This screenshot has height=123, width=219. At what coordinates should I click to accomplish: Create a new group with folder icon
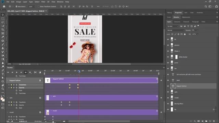coord(206,121)
